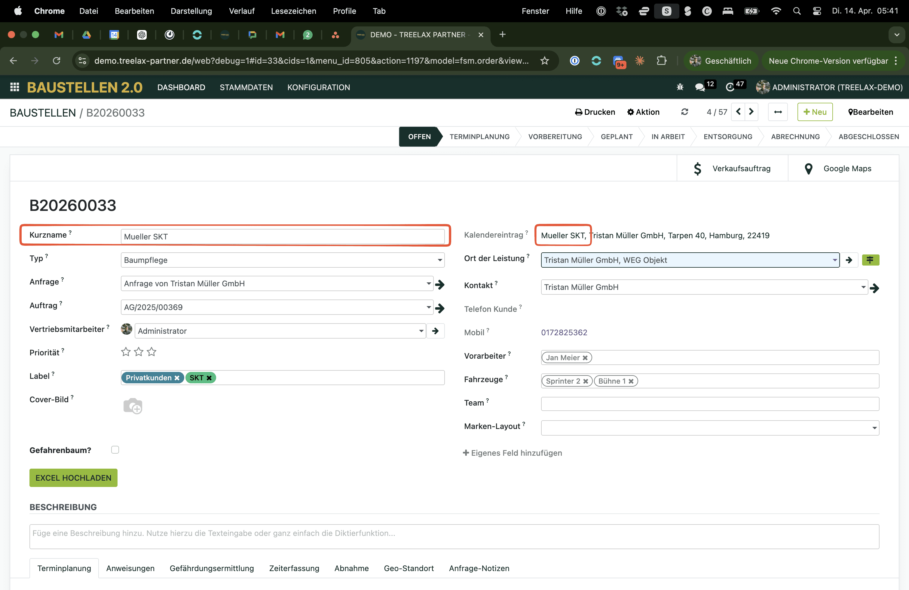Click the Cover-Bild camera upload icon
The width and height of the screenshot is (909, 590).
point(133,406)
